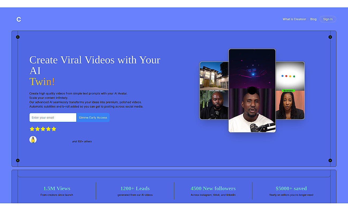The width and height of the screenshot is (348, 211).
Task: Click the 4500 New followers statistic
Action: click(213, 189)
